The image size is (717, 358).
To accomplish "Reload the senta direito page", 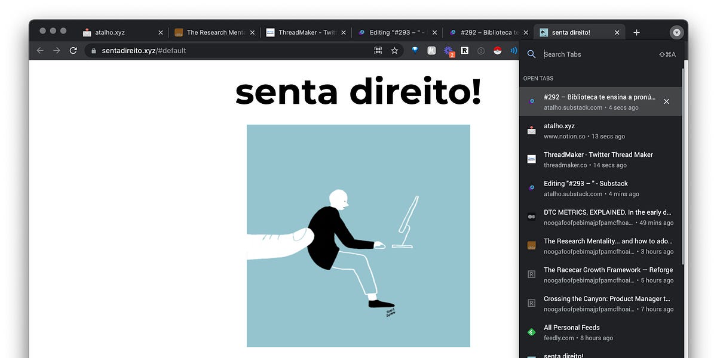I will coord(73,51).
